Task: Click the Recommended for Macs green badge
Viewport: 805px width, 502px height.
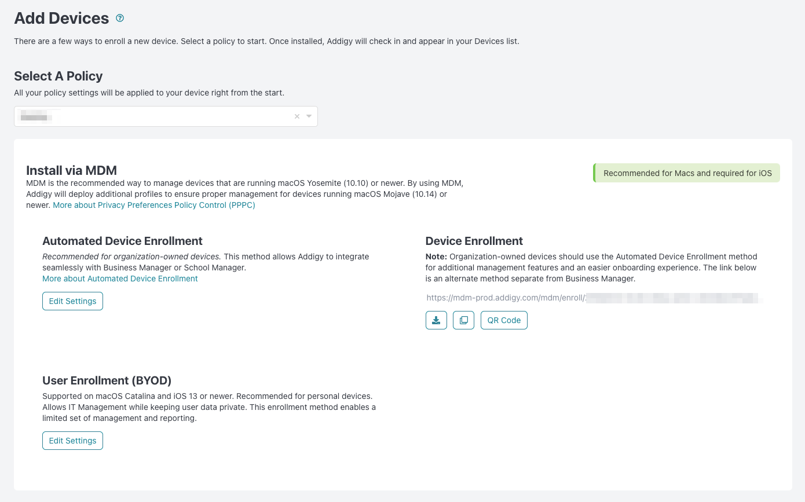Action: coord(687,173)
